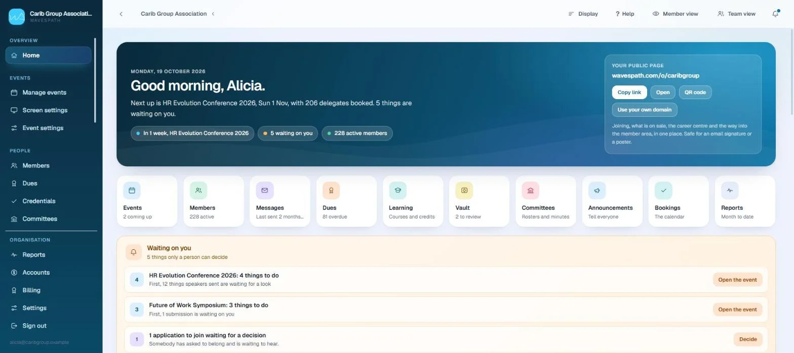Click the Events card calendar icon

[x=132, y=191]
